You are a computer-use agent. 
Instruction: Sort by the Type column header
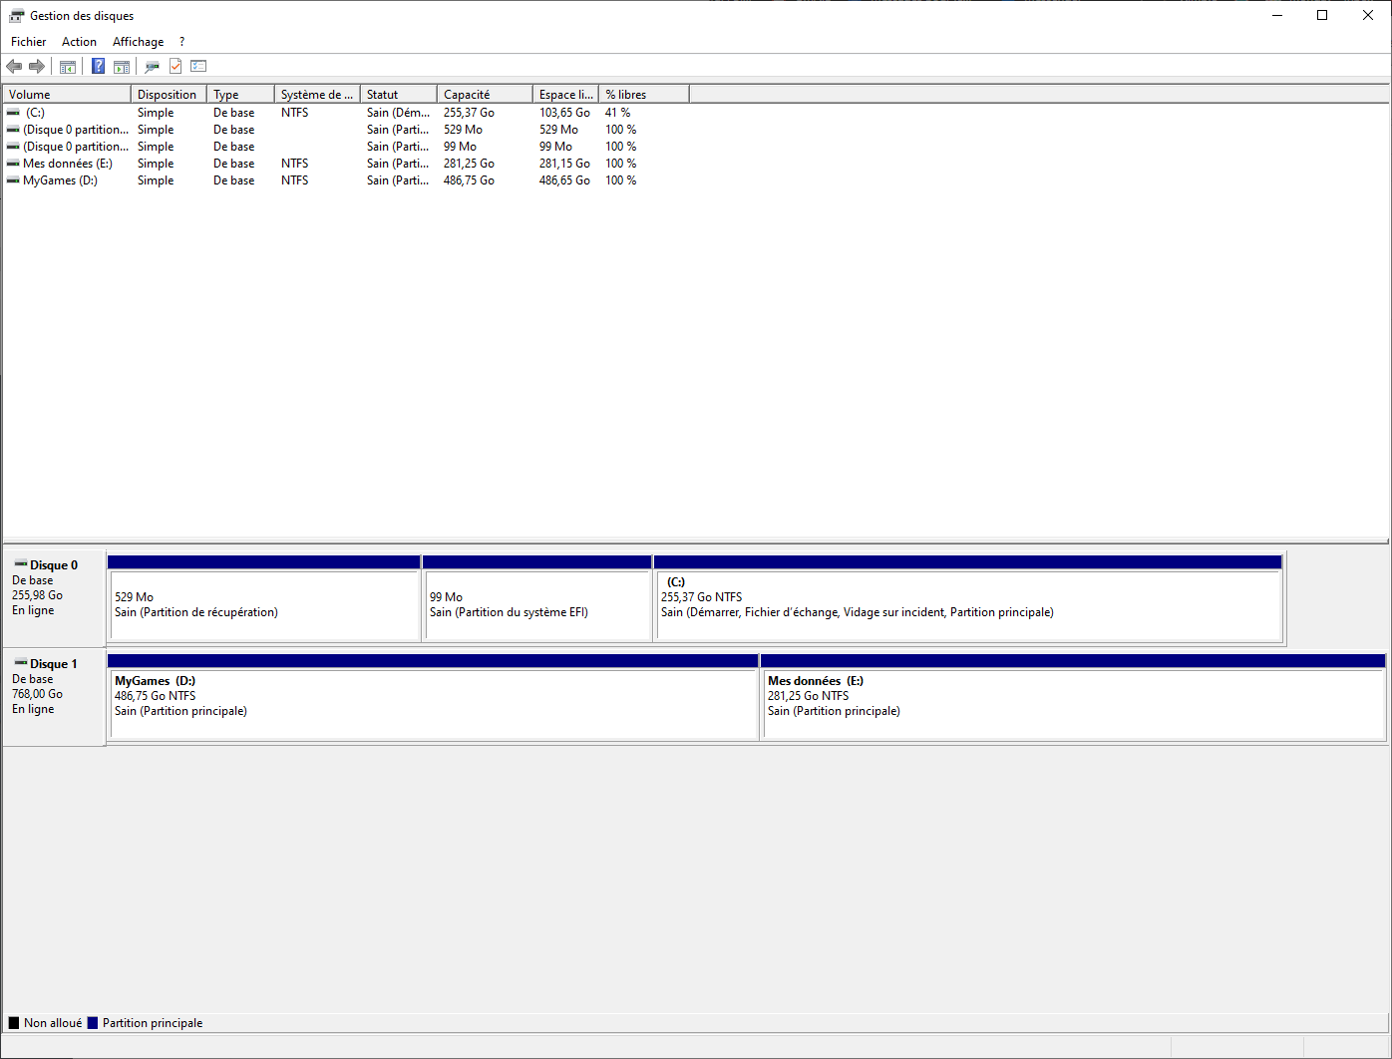[x=240, y=95]
